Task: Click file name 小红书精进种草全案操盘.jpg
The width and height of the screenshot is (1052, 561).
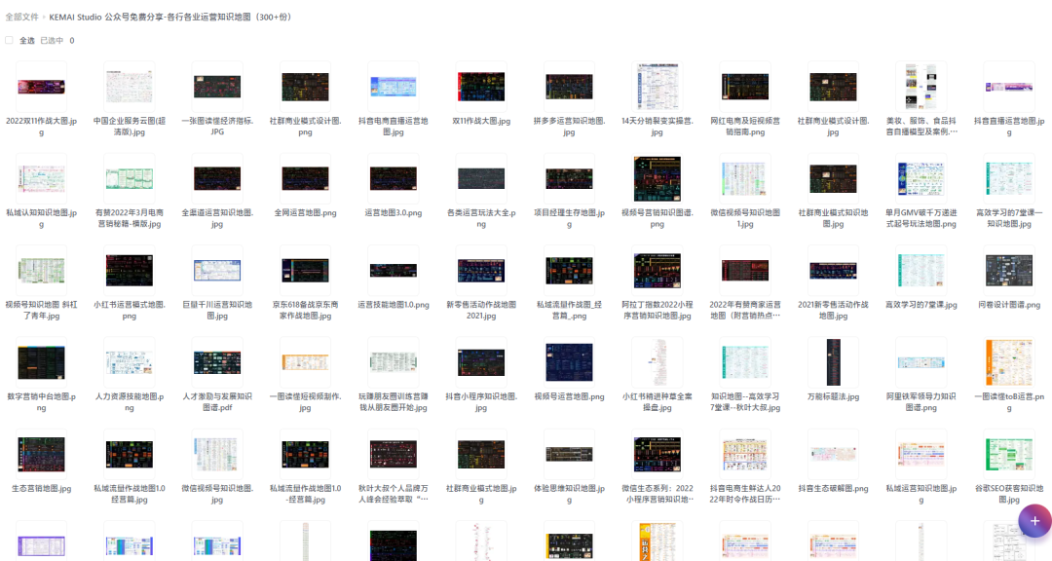Action: pyautogui.click(x=657, y=402)
